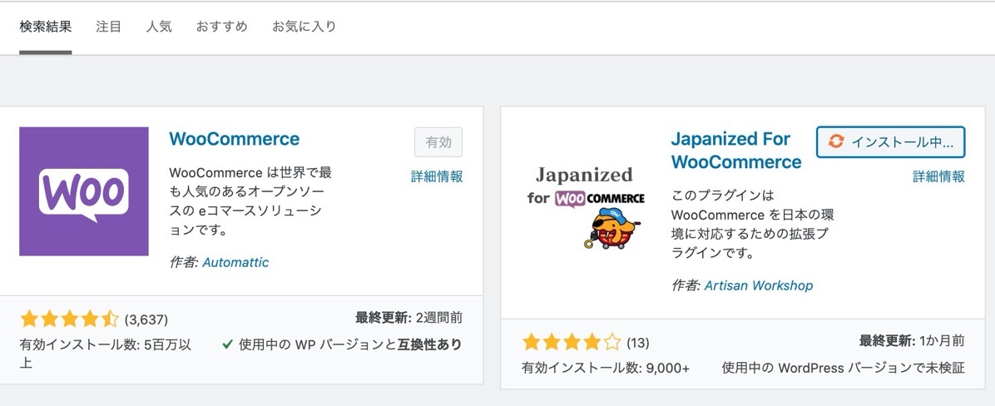
Task: Click the spinning install icon on the button
Action: coord(836,142)
